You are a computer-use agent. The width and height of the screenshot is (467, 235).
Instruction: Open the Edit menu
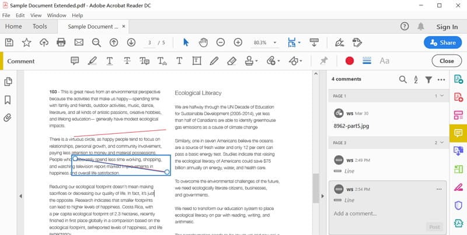[x=20, y=16]
